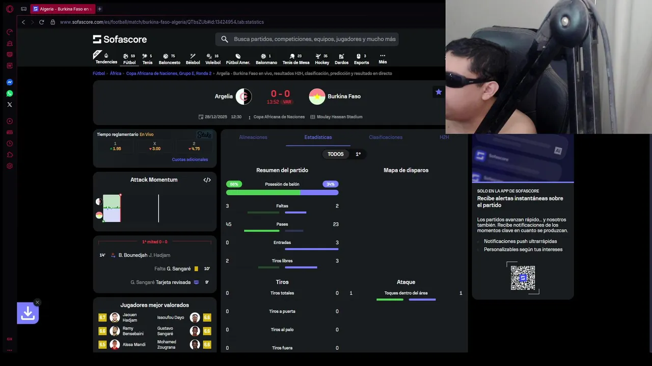652x366 pixels.
Task: Open the Balonmano sport section
Action: click(x=266, y=59)
